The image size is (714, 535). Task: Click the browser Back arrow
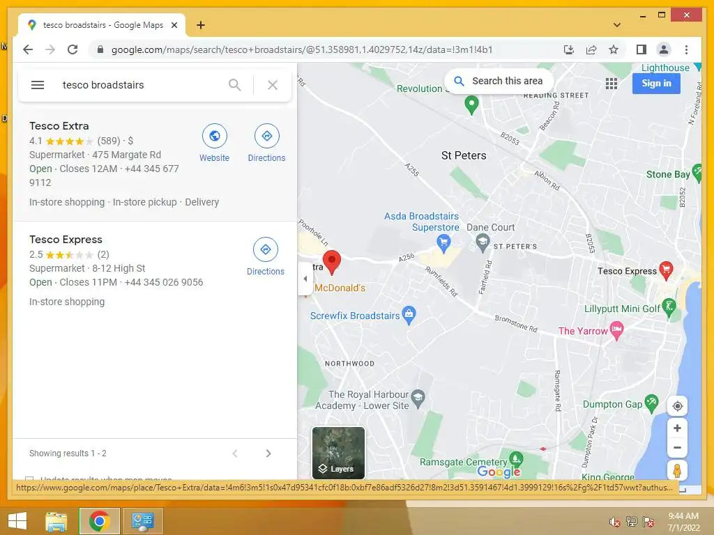pos(28,49)
